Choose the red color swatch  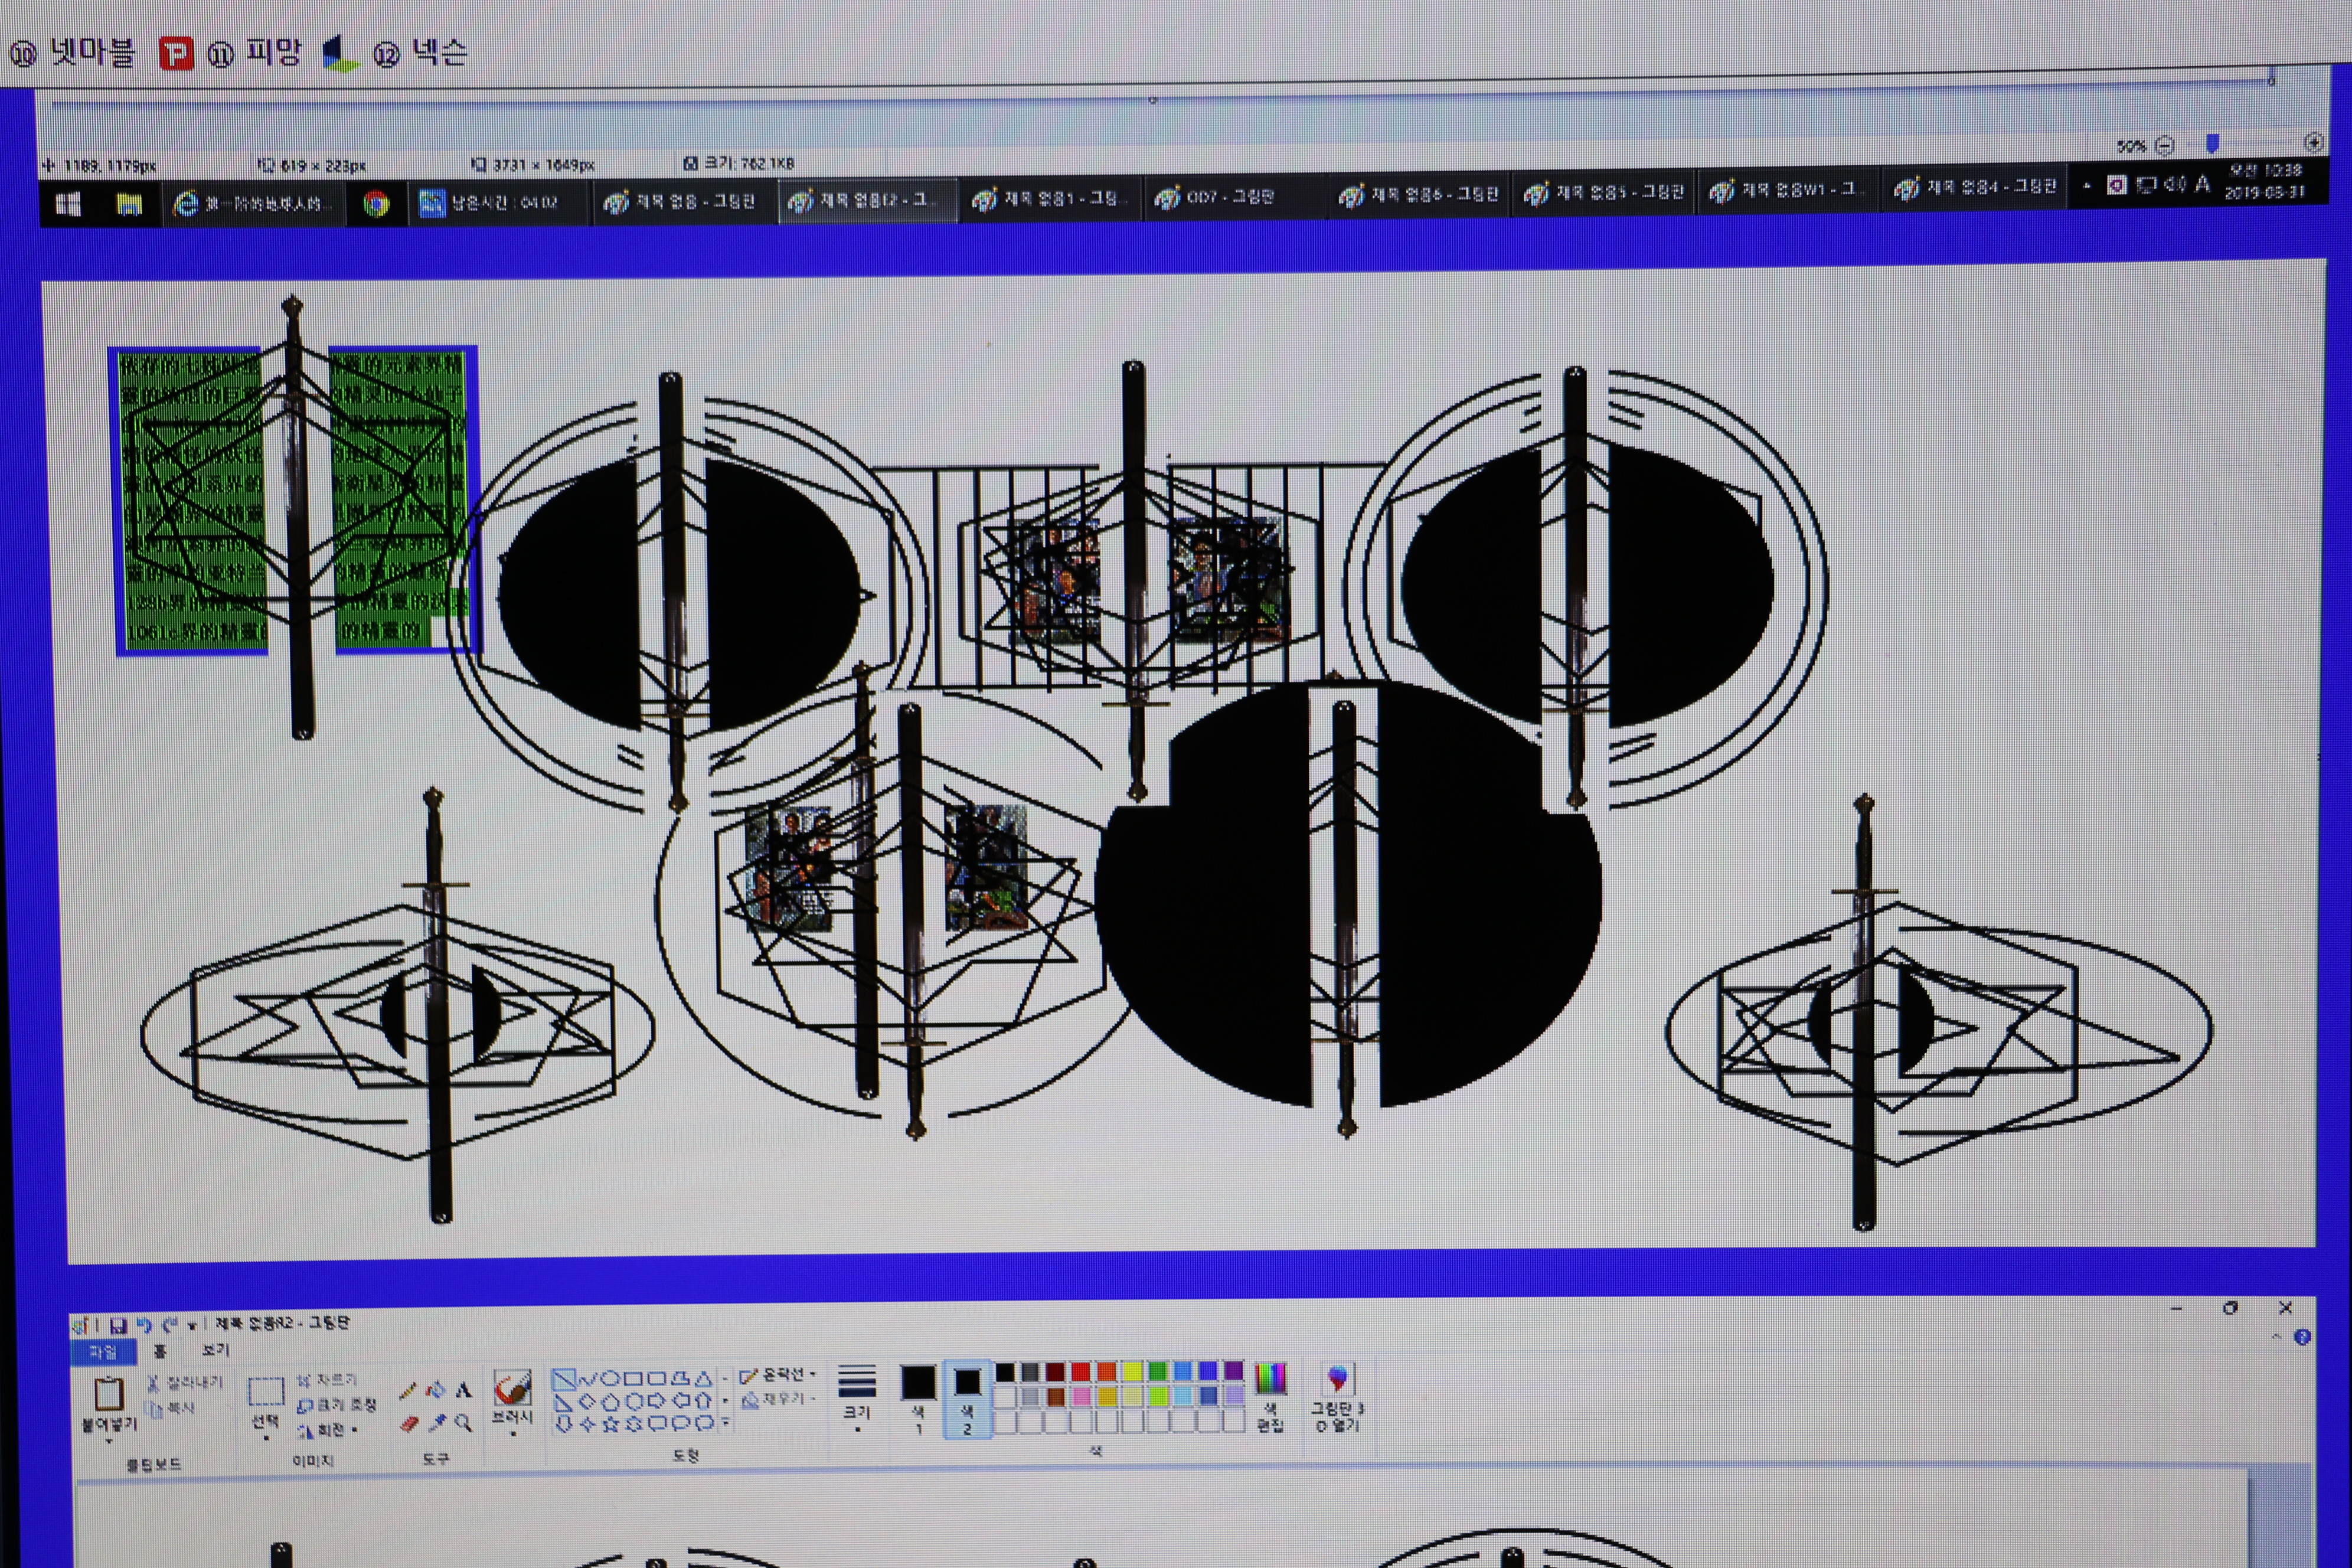click(1080, 1372)
